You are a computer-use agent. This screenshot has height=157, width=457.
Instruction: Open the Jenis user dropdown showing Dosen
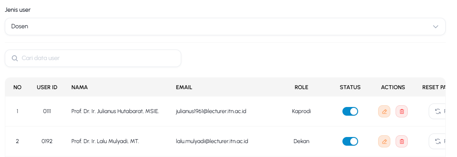225,27
